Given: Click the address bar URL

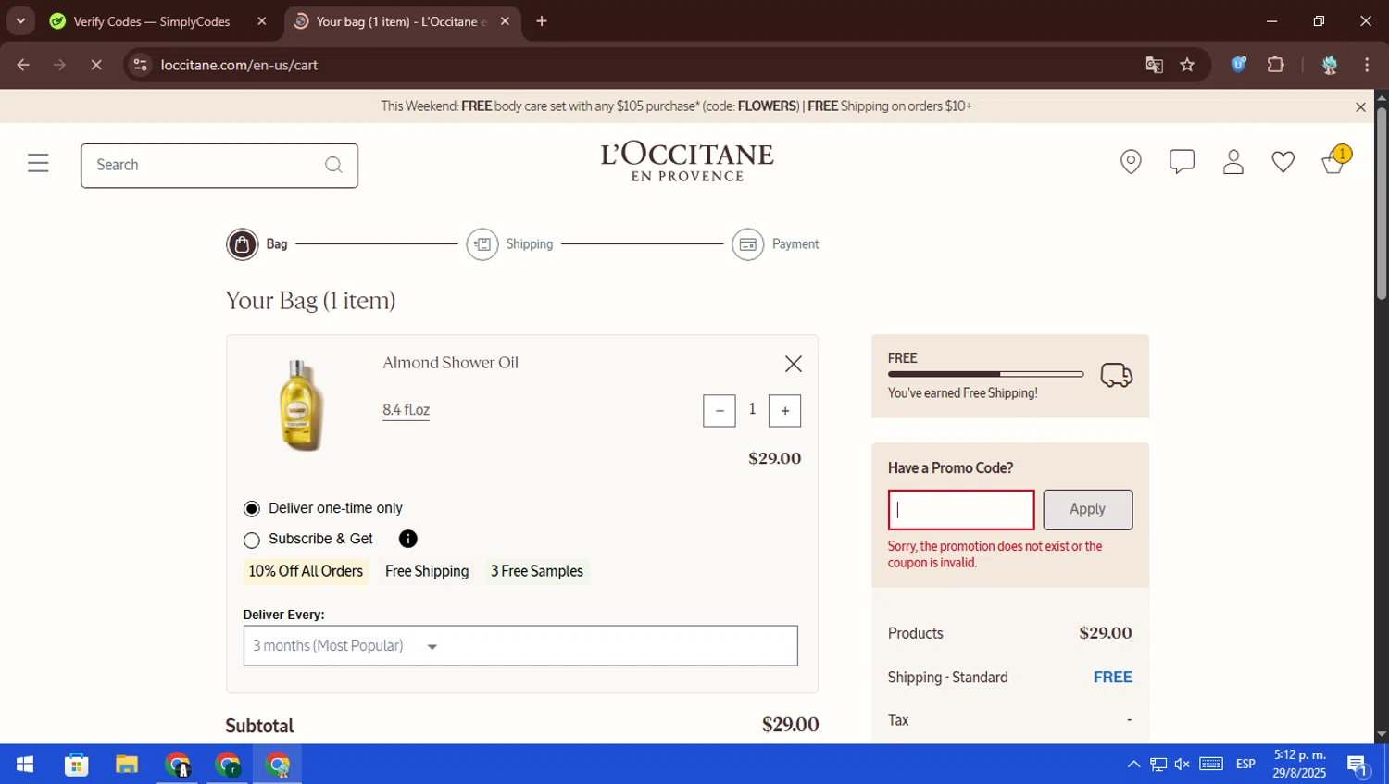Looking at the screenshot, I should coord(239,65).
